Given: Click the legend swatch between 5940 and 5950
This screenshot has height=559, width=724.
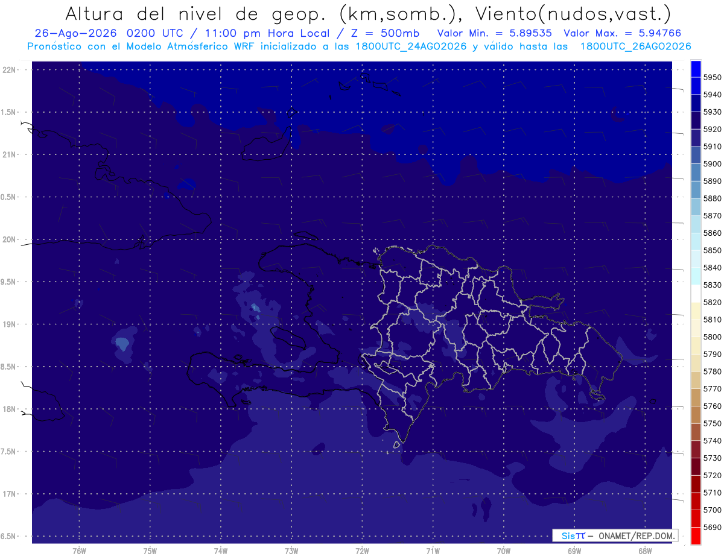Looking at the screenshot, I should (696, 86).
